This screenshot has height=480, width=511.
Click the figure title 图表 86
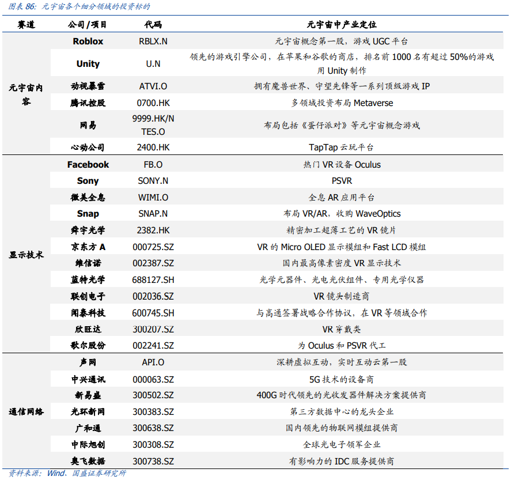click(79, 6)
